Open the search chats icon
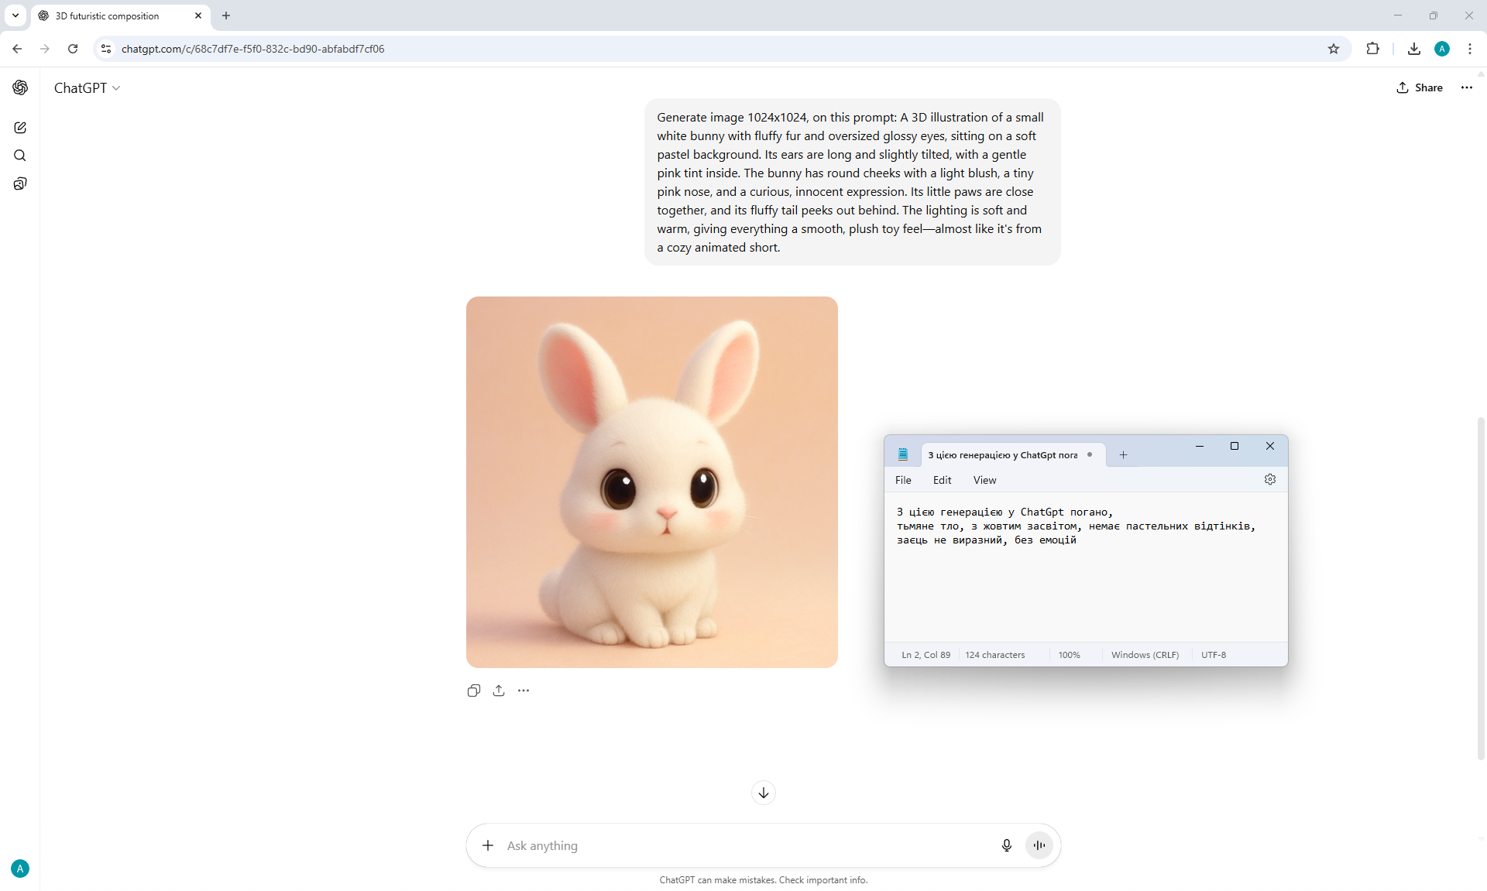The width and height of the screenshot is (1487, 891). point(20,156)
